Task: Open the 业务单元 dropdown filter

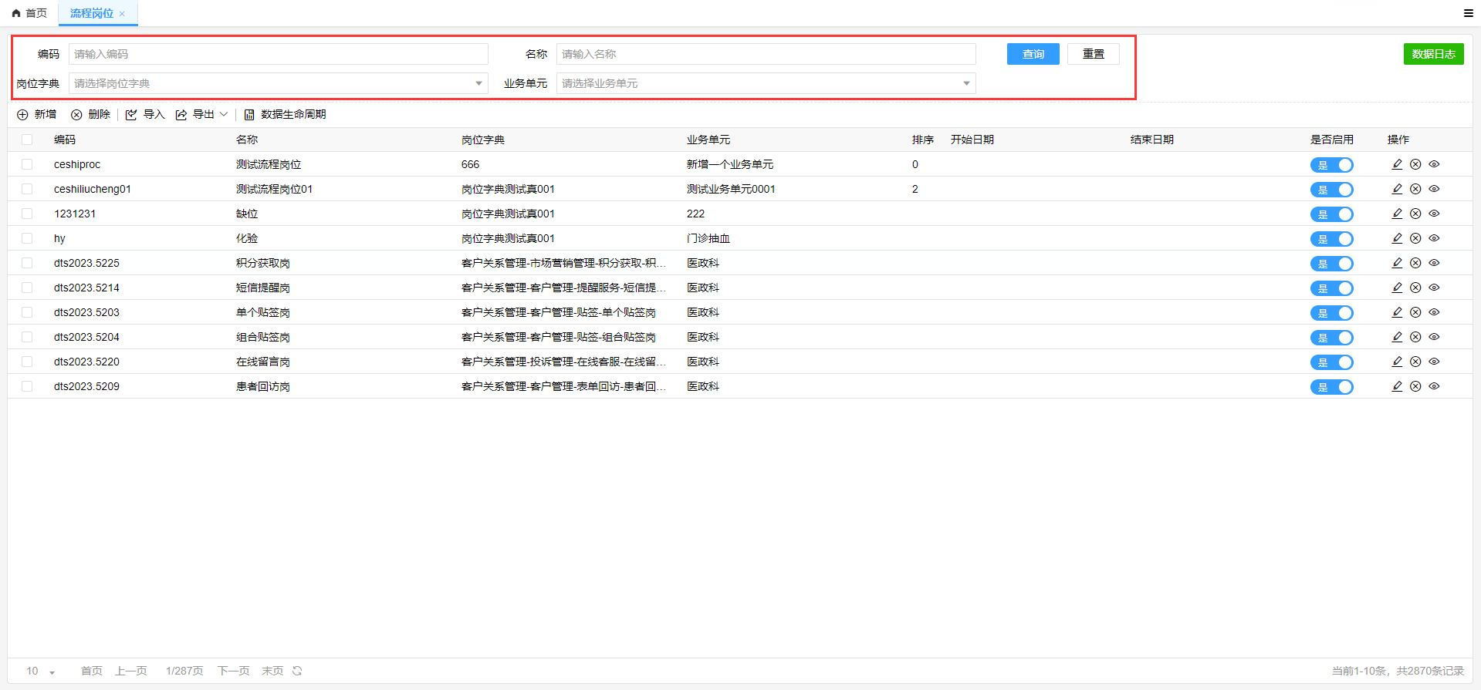Action: (x=766, y=83)
